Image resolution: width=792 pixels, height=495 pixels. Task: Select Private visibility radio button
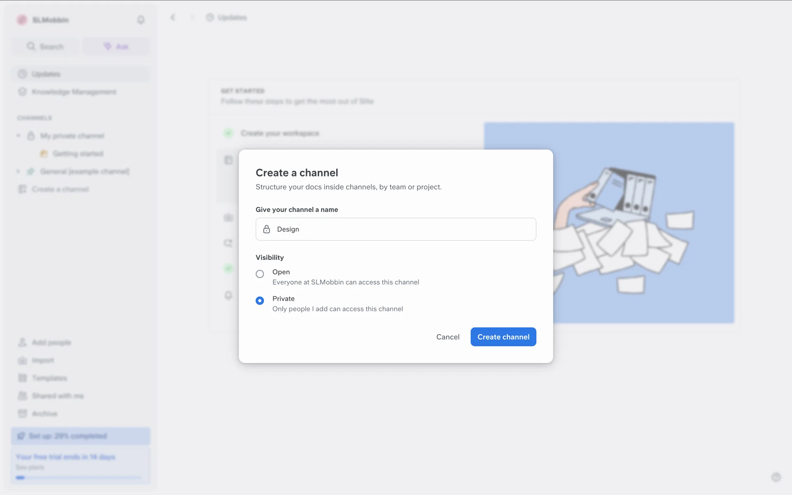[260, 301]
